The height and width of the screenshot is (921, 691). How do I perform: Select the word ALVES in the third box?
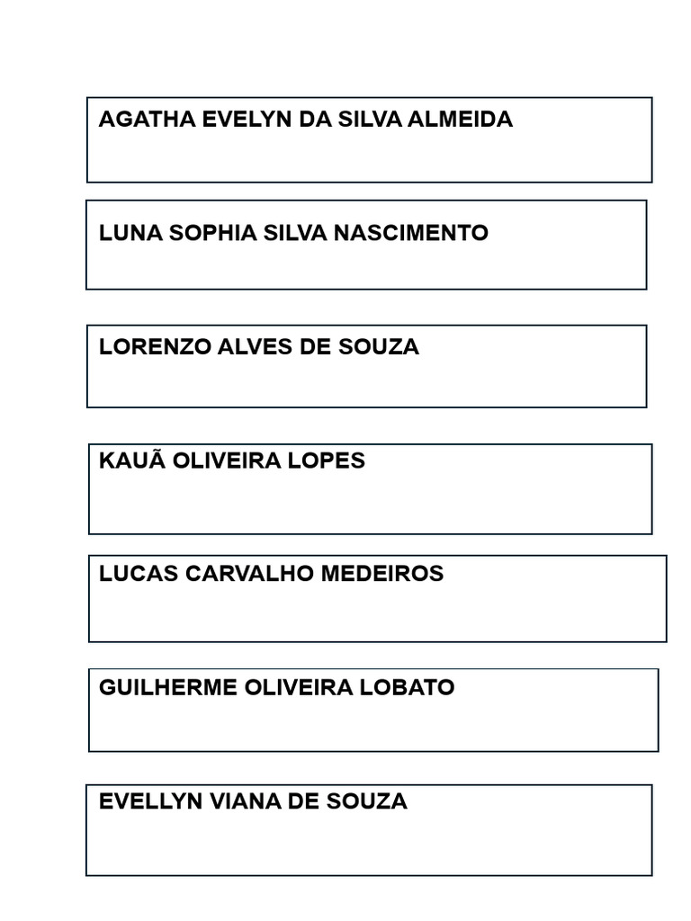click(x=255, y=347)
